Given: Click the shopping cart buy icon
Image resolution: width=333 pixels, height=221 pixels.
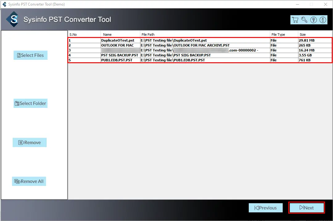Looking at the screenshot, I should (295, 20).
